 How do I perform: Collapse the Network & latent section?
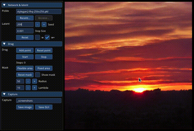32,5
